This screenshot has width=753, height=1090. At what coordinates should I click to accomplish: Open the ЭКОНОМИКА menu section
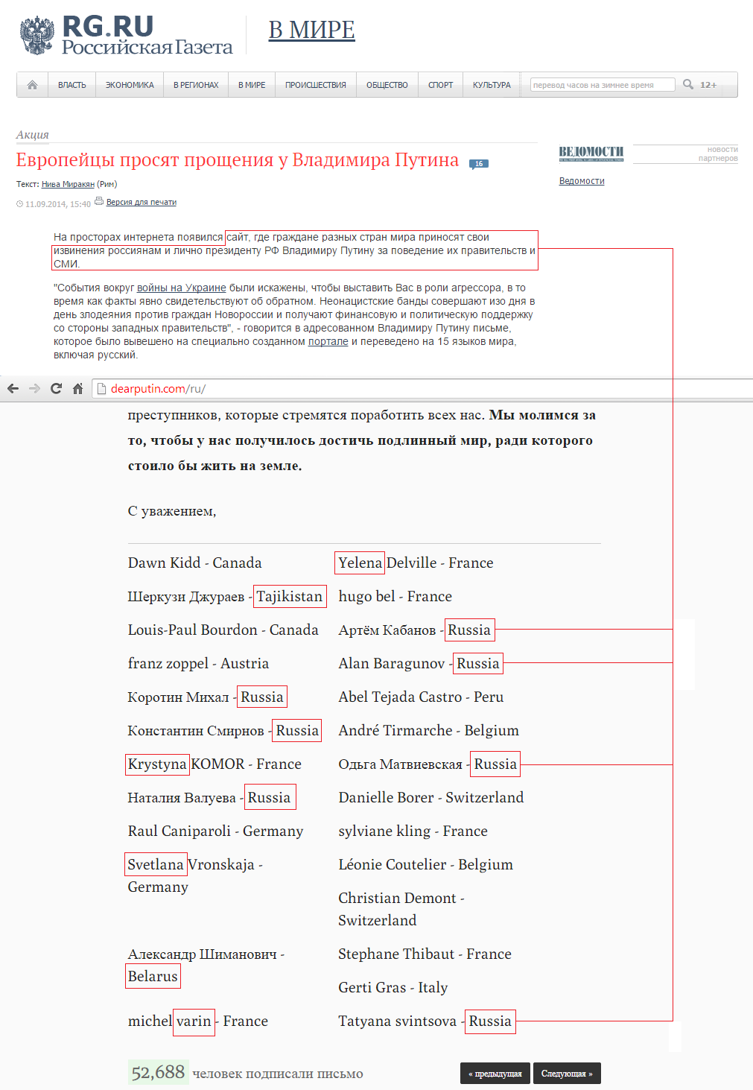pyautogui.click(x=130, y=85)
